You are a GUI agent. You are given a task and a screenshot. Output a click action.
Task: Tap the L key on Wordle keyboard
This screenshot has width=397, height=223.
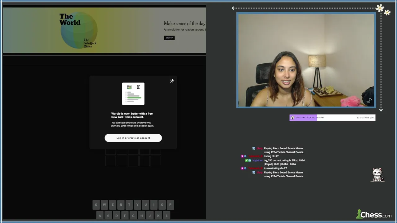point(167,216)
